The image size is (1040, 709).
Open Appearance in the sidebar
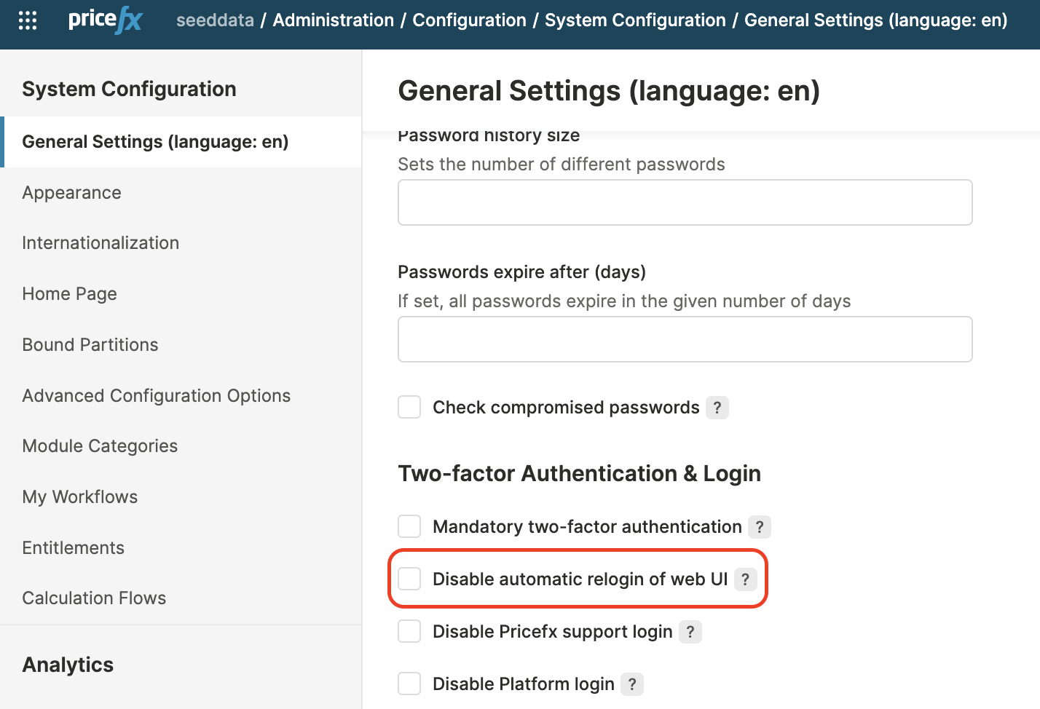click(x=71, y=193)
